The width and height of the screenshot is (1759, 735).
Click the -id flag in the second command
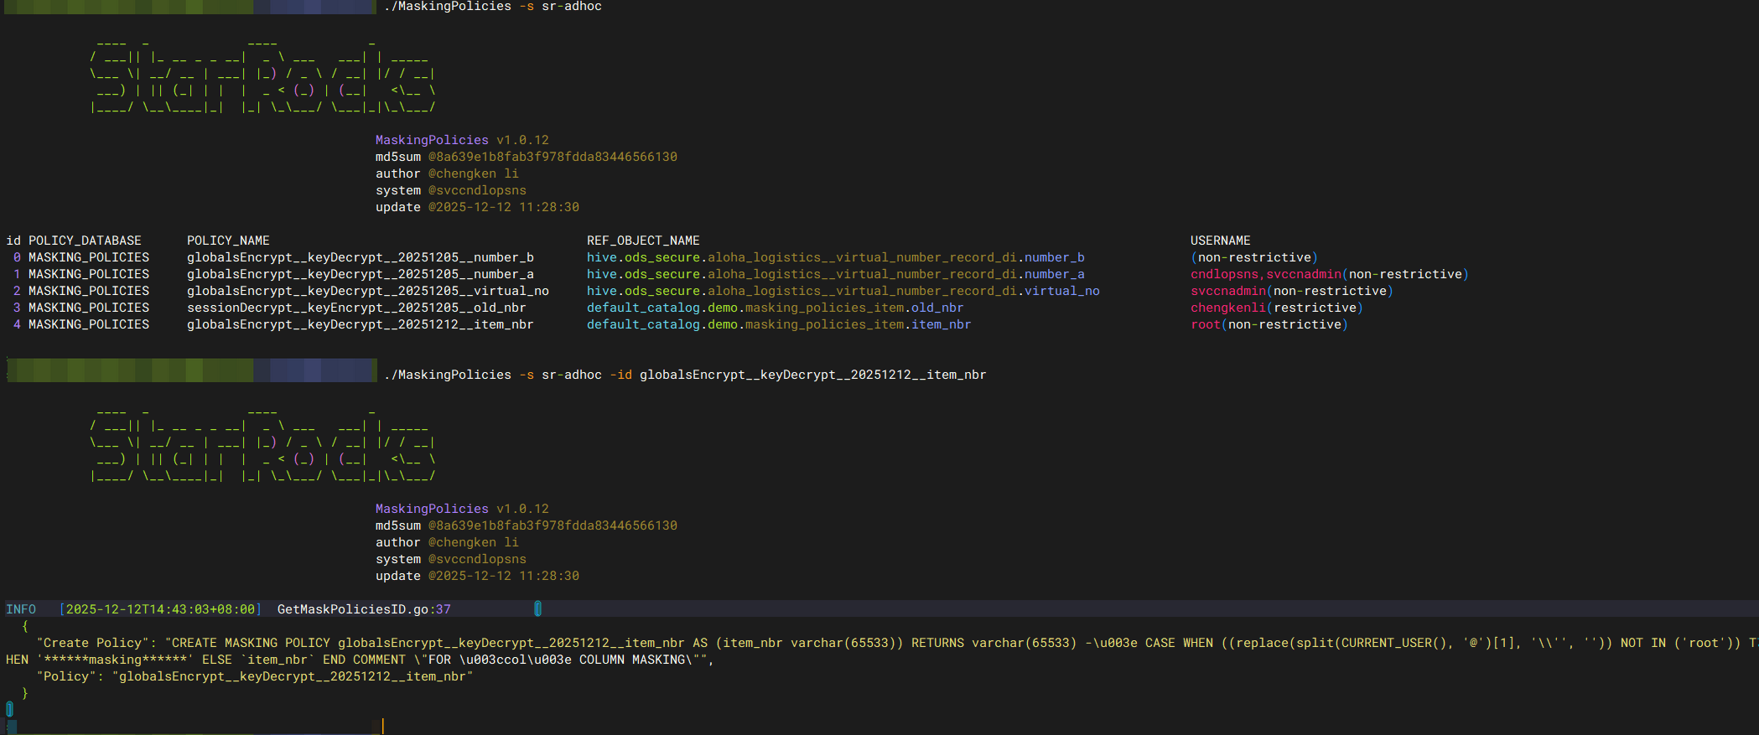tap(620, 375)
